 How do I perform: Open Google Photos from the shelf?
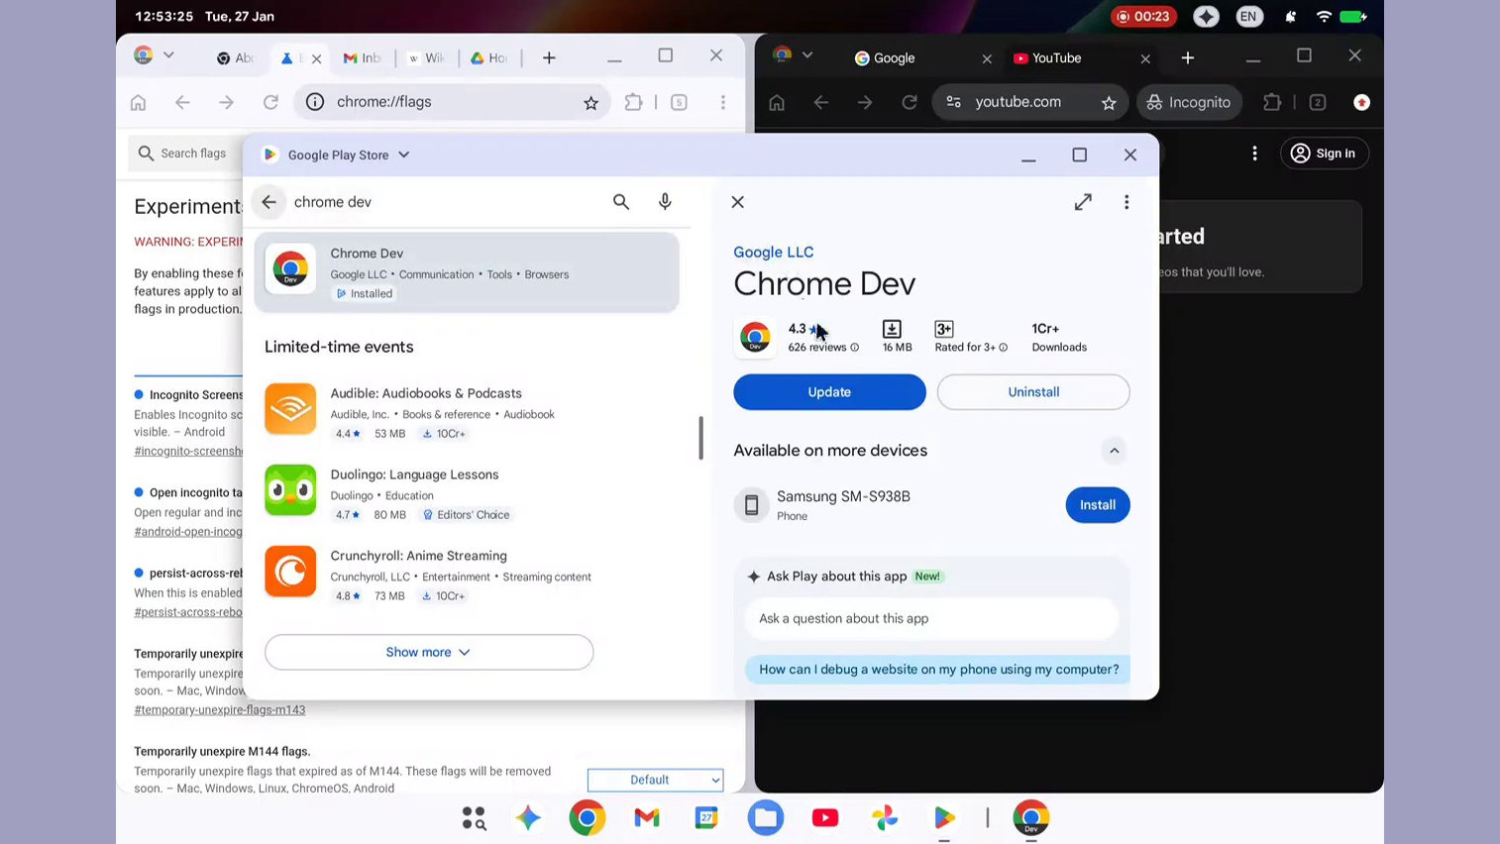point(884,817)
